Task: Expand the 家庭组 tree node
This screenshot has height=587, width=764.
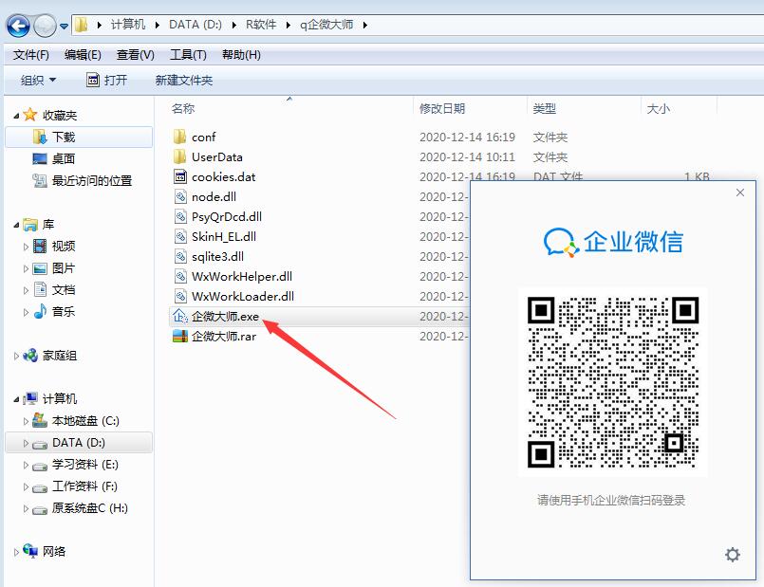Action: 16,357
